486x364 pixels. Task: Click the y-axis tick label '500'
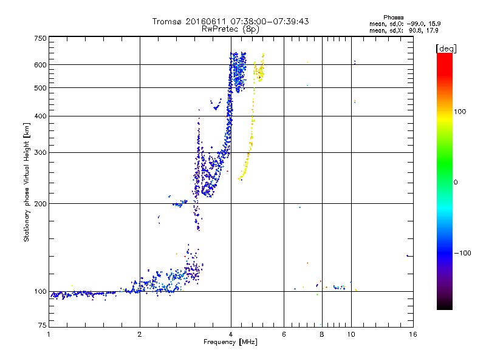[41, 88]
